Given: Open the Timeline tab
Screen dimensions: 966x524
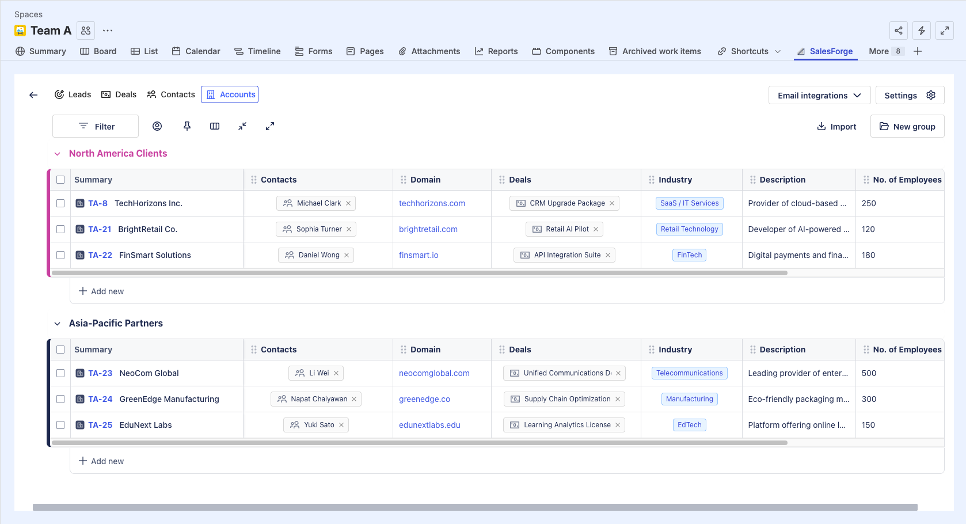Looking at the screenshot, I should [x=257, y=51].
